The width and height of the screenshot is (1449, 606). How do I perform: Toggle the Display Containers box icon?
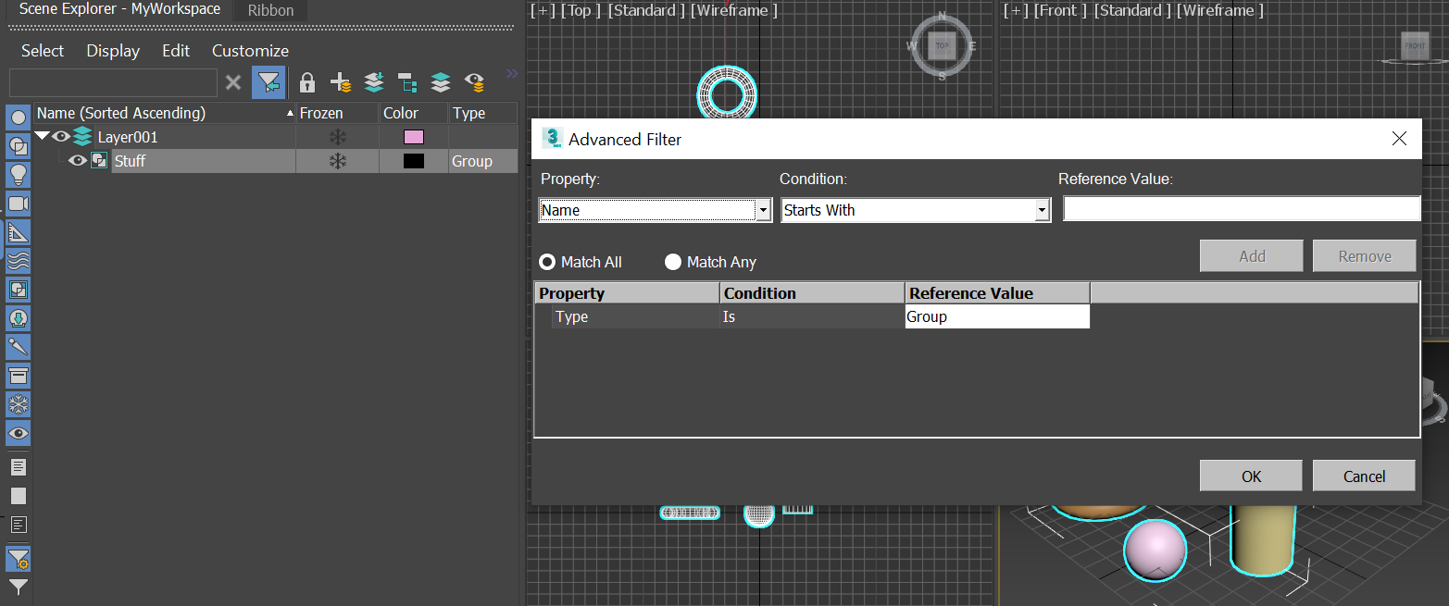pyautogui.click(x=19, y=376)
